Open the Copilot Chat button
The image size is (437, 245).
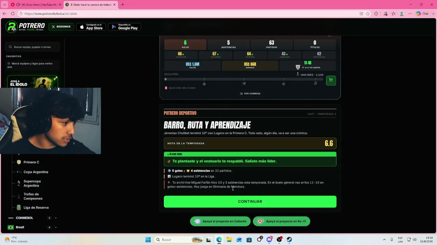coord(422,14)
